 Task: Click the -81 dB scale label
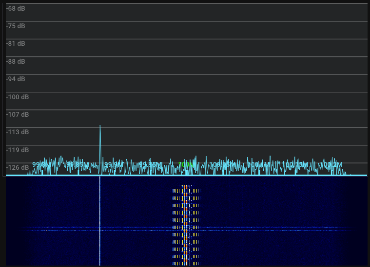(x=16, y=44)
